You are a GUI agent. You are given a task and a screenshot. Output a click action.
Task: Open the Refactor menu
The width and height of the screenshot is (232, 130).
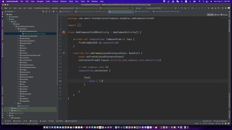(64, 1)
